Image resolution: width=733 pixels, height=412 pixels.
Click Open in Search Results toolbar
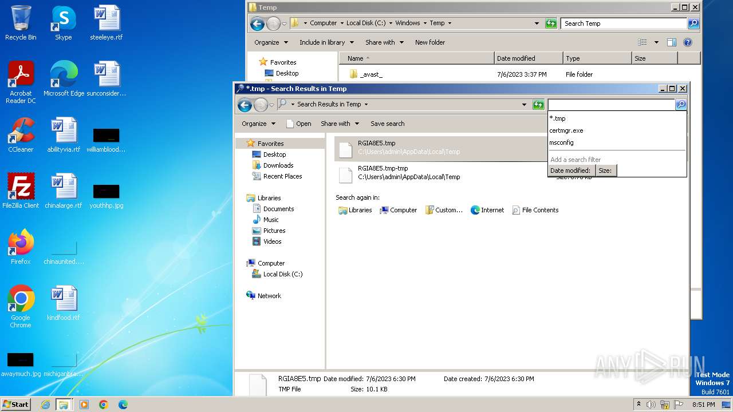tap(298, 124)
